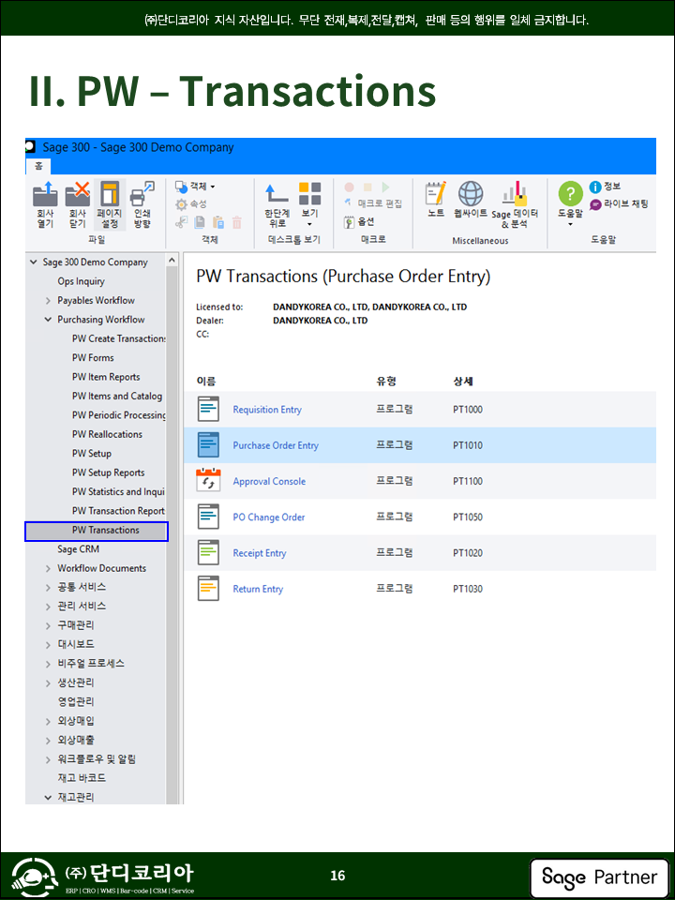Expand 비주얼 프로세스 node
The height and width of the screenshot is (900, 675).
48,664
